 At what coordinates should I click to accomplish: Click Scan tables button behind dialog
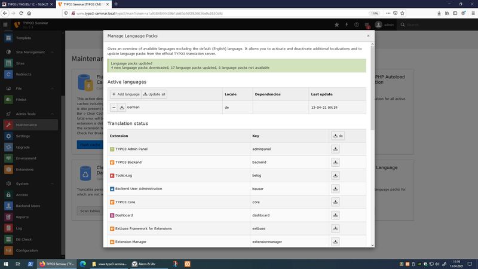coord(90,211)
